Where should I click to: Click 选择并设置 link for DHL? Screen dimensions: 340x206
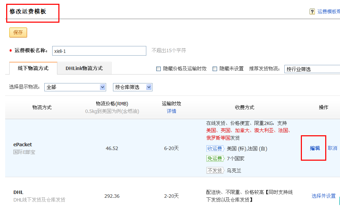coord(324,196)
